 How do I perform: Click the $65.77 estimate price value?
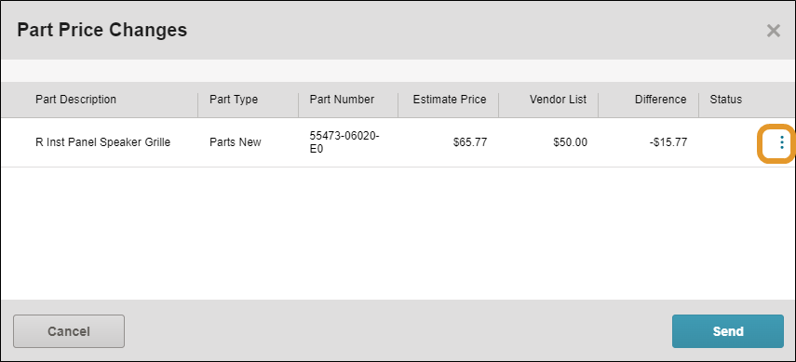(x=470, y=142)
